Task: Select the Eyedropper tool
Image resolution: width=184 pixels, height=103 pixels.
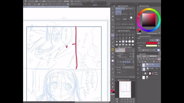Action: pyautogui.click(x=113, y=31)
